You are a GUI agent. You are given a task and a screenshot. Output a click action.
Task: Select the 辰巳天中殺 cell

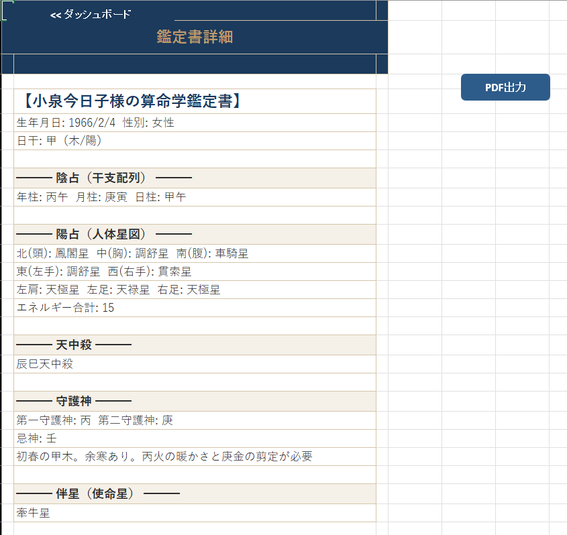pyautogui.click(x=195, y=364)
